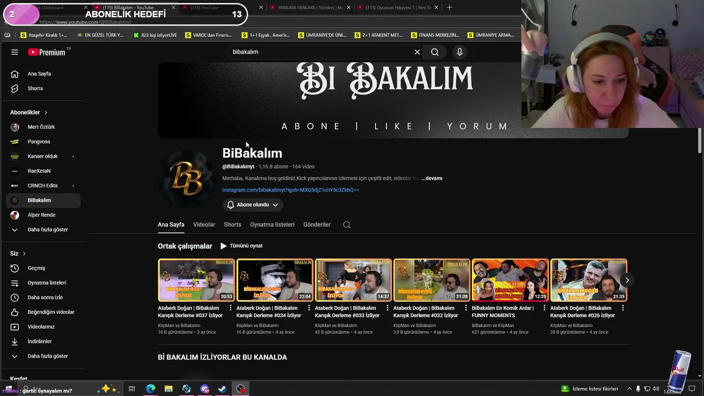Image resolution: width=704 pixels, height=396 pixels.
Task: Clear the search box with the X icon
Action: pos(417,52)
